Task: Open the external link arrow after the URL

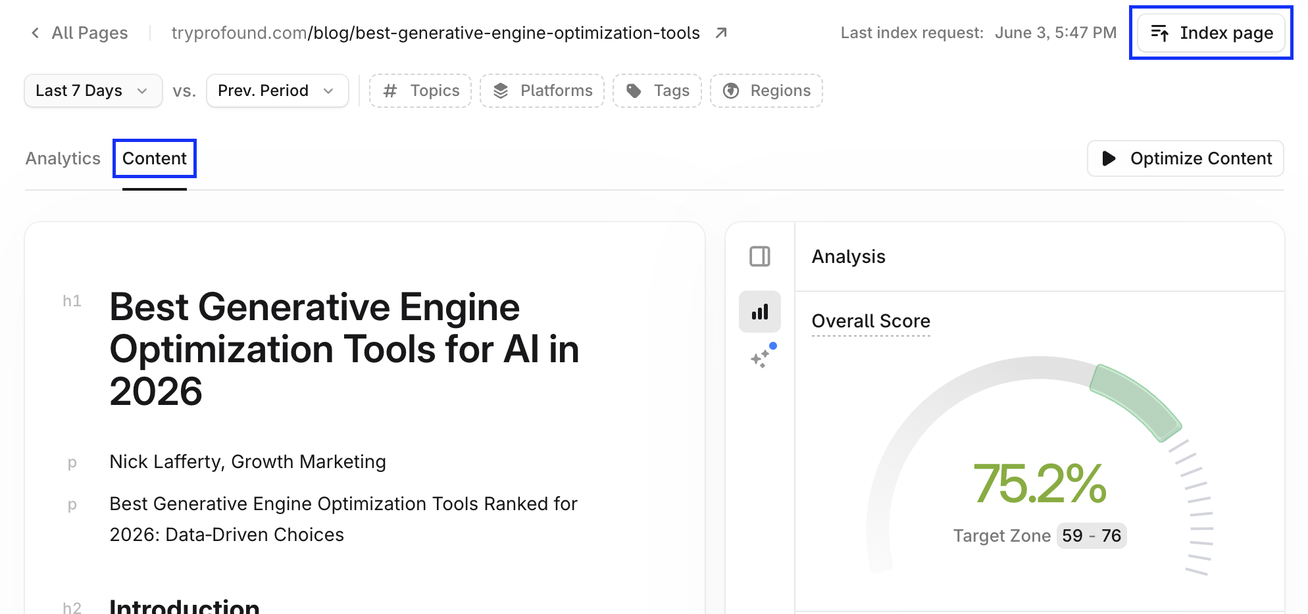Action: point(721,33)
